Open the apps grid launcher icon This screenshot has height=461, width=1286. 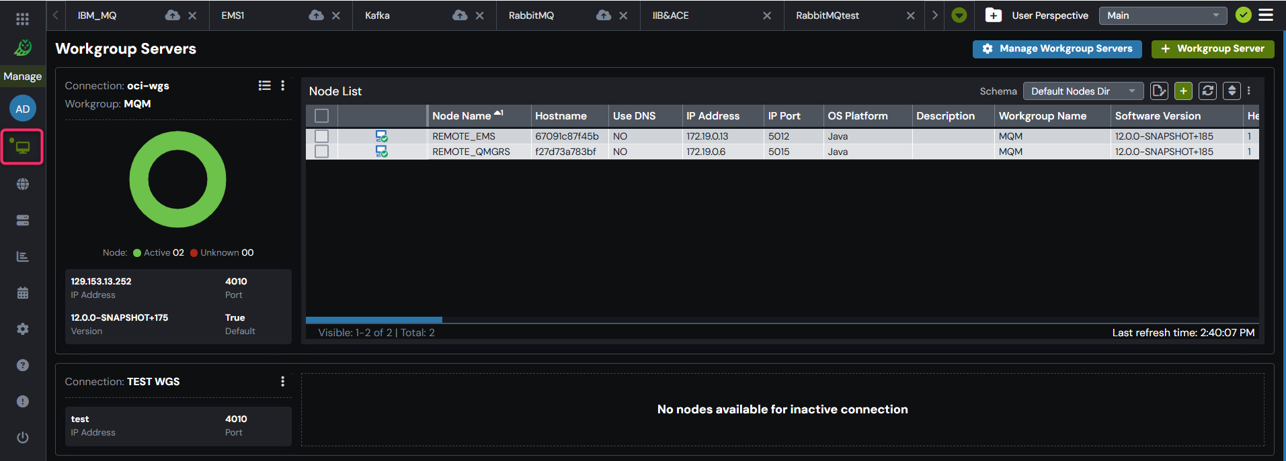click(x=22, y=19)
